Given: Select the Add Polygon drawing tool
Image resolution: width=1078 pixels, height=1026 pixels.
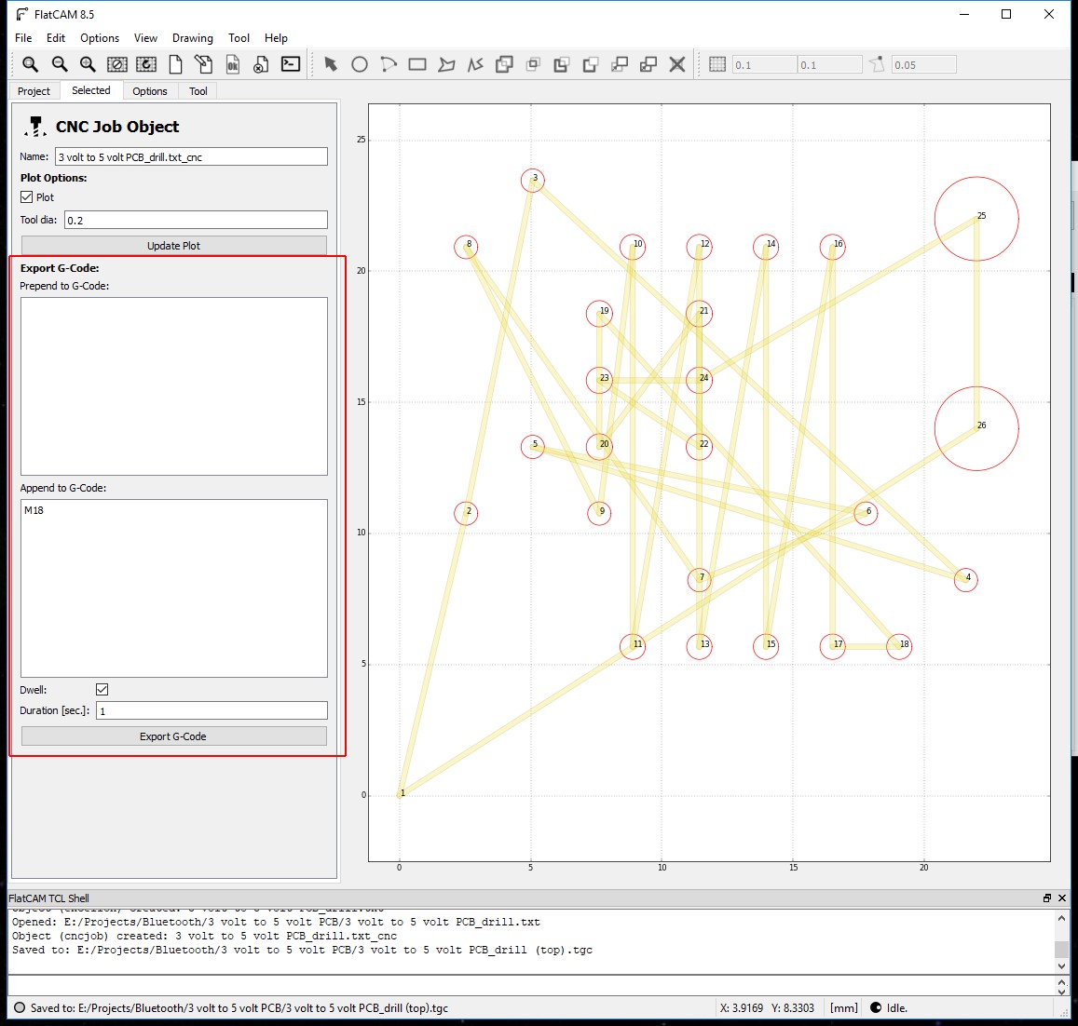Looking at the screenshot, I should (x=446, y=64).
